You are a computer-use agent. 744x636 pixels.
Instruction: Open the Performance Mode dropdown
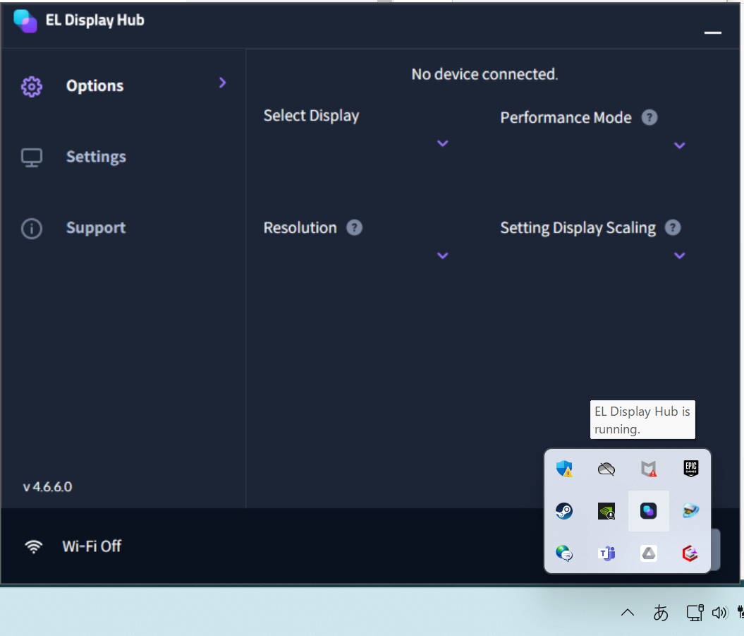pyautogui.click(x=679, y=145)
